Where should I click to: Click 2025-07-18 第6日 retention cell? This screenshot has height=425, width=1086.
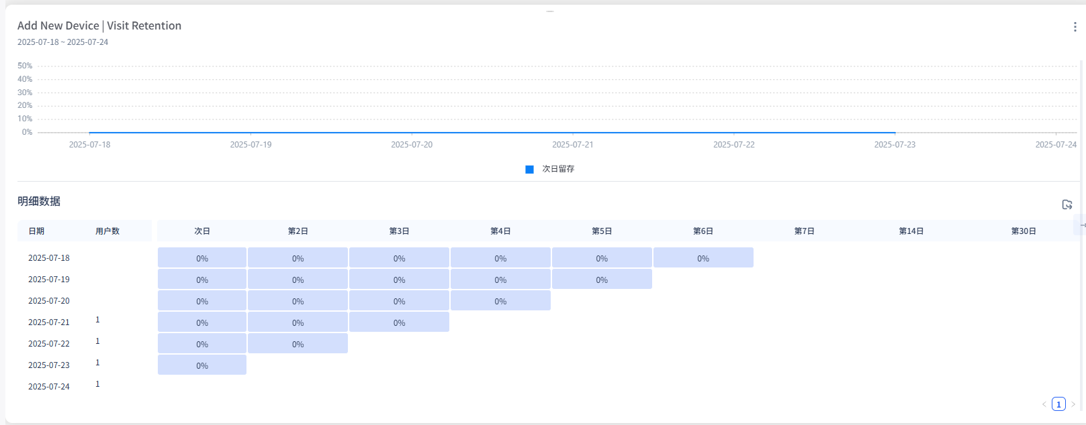click(703, 258)
